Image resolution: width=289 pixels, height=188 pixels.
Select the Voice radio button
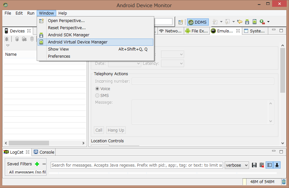click(x=97, y=89)
